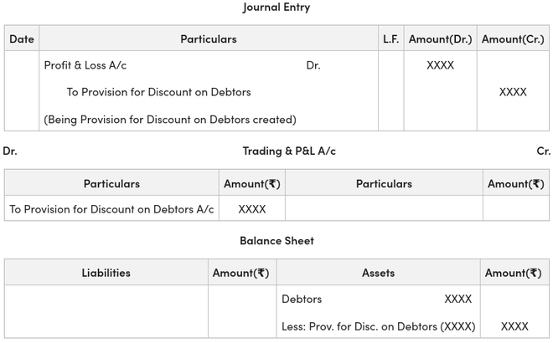Select the Date column header
553x343 pixels.
[22, 38]
